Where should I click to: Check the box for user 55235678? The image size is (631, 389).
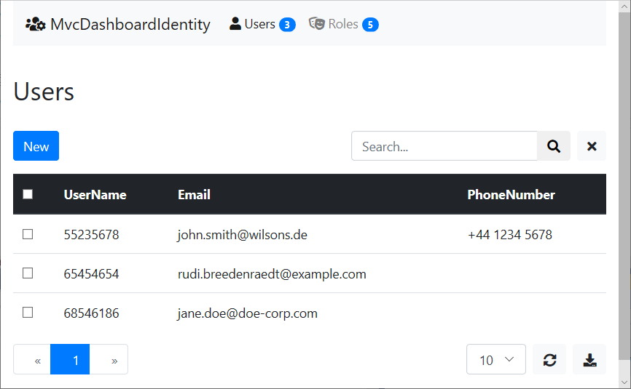pyautogui.click(x=28, y=234)
